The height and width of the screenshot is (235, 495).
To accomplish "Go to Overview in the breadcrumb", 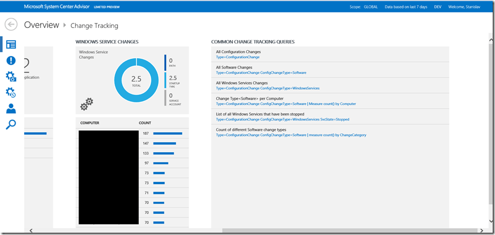I will point(41,25).
